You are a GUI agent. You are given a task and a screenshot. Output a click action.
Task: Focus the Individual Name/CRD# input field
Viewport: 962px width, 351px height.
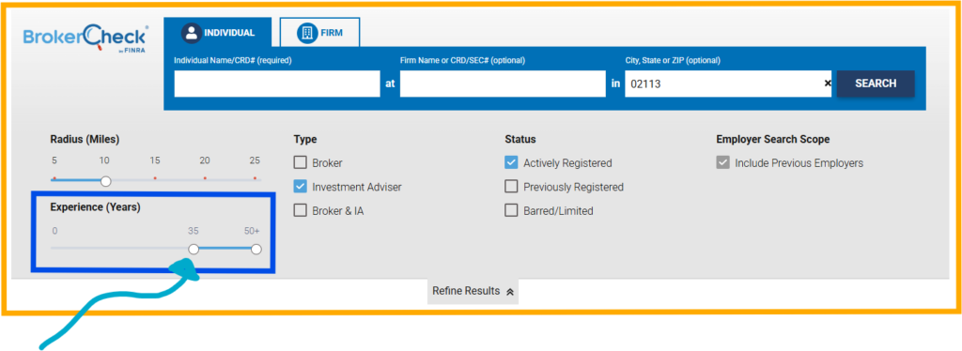point(277,84)
